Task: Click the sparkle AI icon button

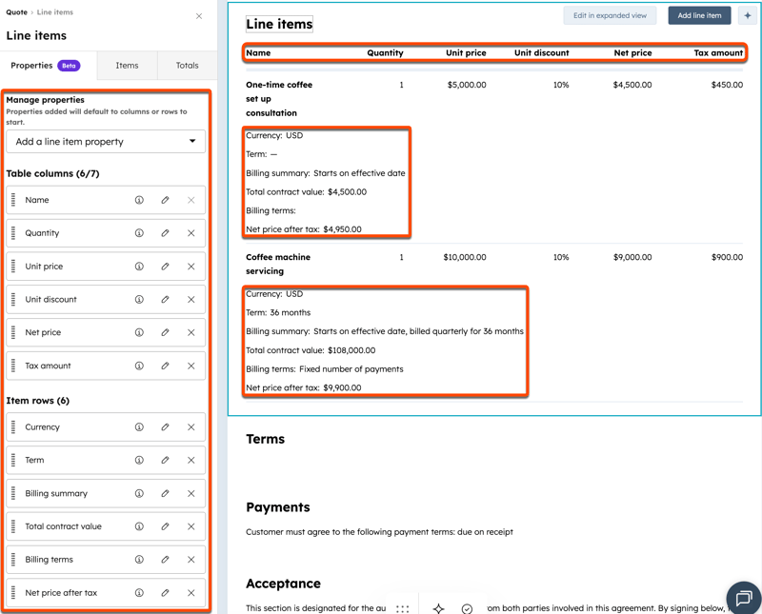Action: tap(438, 608)
